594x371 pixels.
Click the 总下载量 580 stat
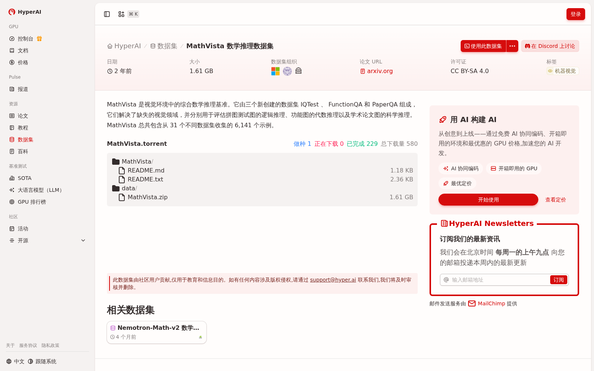[399, 144]
